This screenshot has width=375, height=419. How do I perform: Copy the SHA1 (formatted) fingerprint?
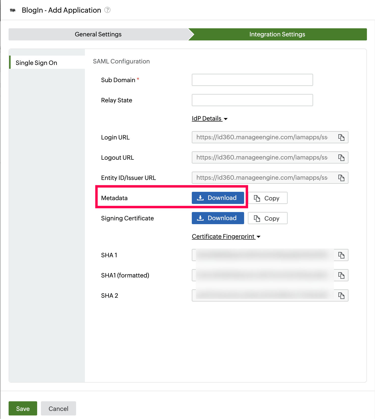point(341,275)
